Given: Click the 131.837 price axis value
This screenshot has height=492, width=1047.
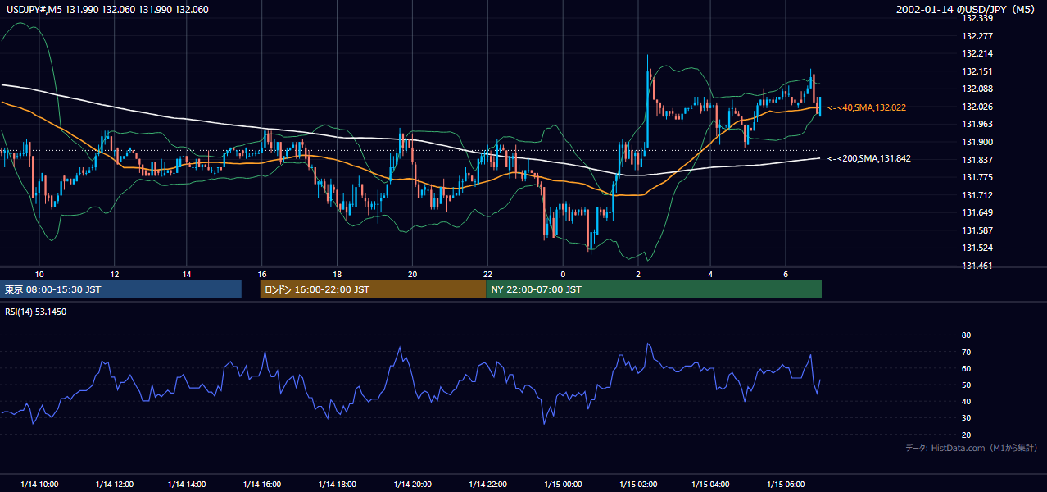Looking at the screenshot, I should tap(977, 160).
